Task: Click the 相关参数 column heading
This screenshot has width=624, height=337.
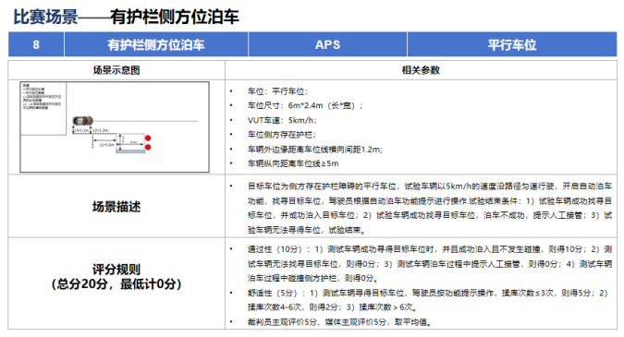Action: pyautogui.click(x=421, y=70)
